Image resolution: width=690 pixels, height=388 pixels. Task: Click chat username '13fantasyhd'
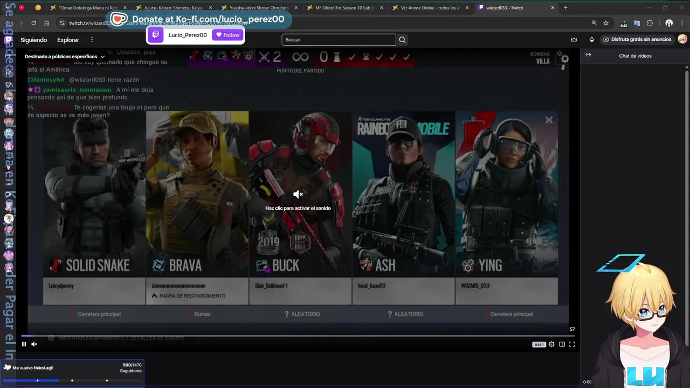[46, 80]
